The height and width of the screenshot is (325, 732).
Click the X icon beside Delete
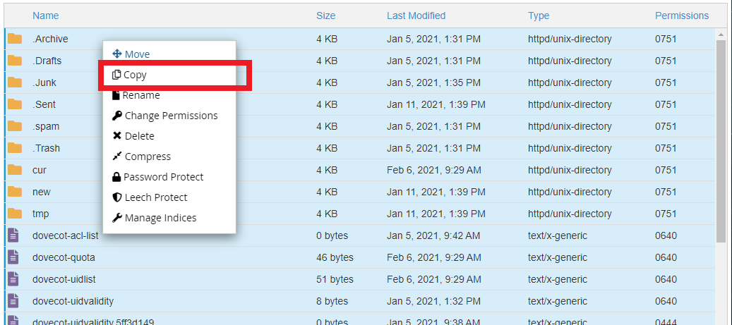[117, 136]
